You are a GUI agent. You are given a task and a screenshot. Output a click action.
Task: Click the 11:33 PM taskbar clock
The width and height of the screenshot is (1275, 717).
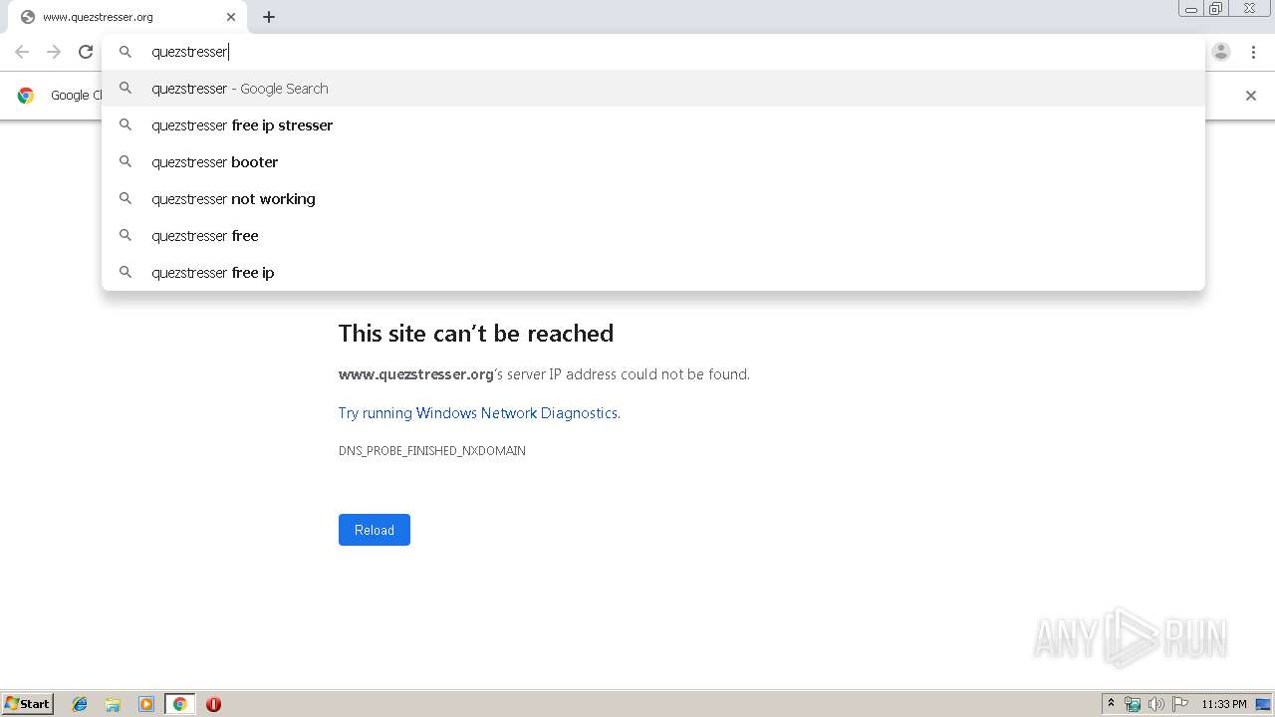pos(1224,704)
